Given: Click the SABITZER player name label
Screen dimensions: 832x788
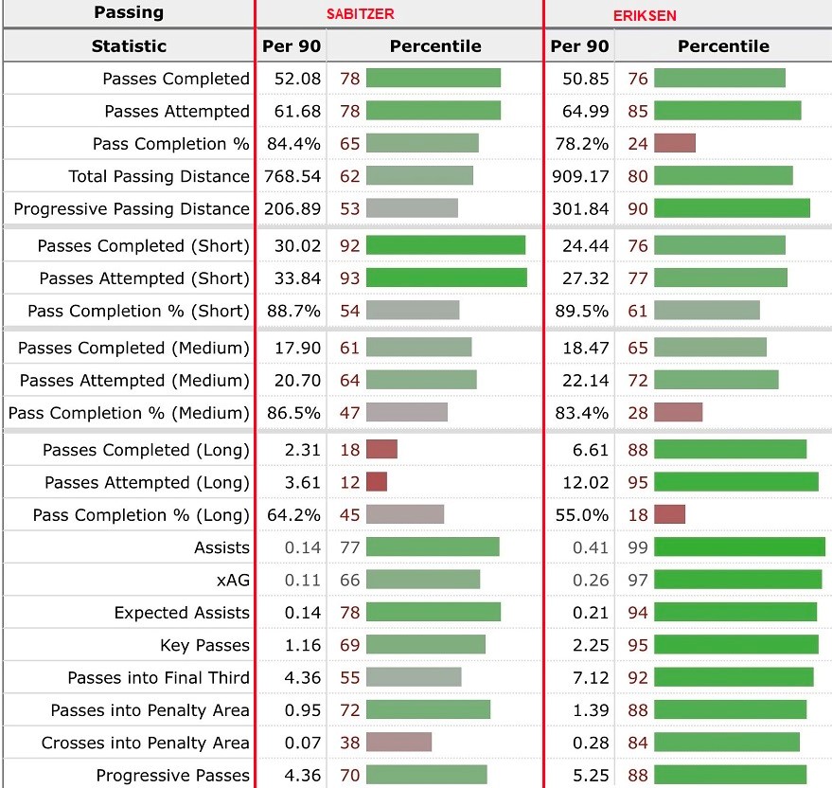Looking at the screenshot, I should 360,14.
